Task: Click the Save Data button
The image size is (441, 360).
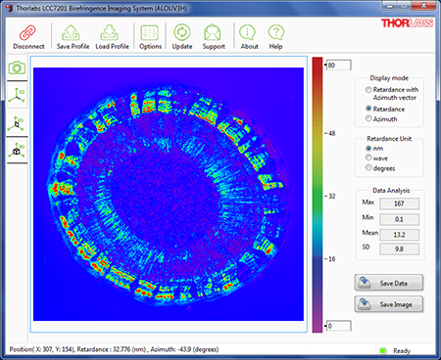Action: tap(389, 283)
